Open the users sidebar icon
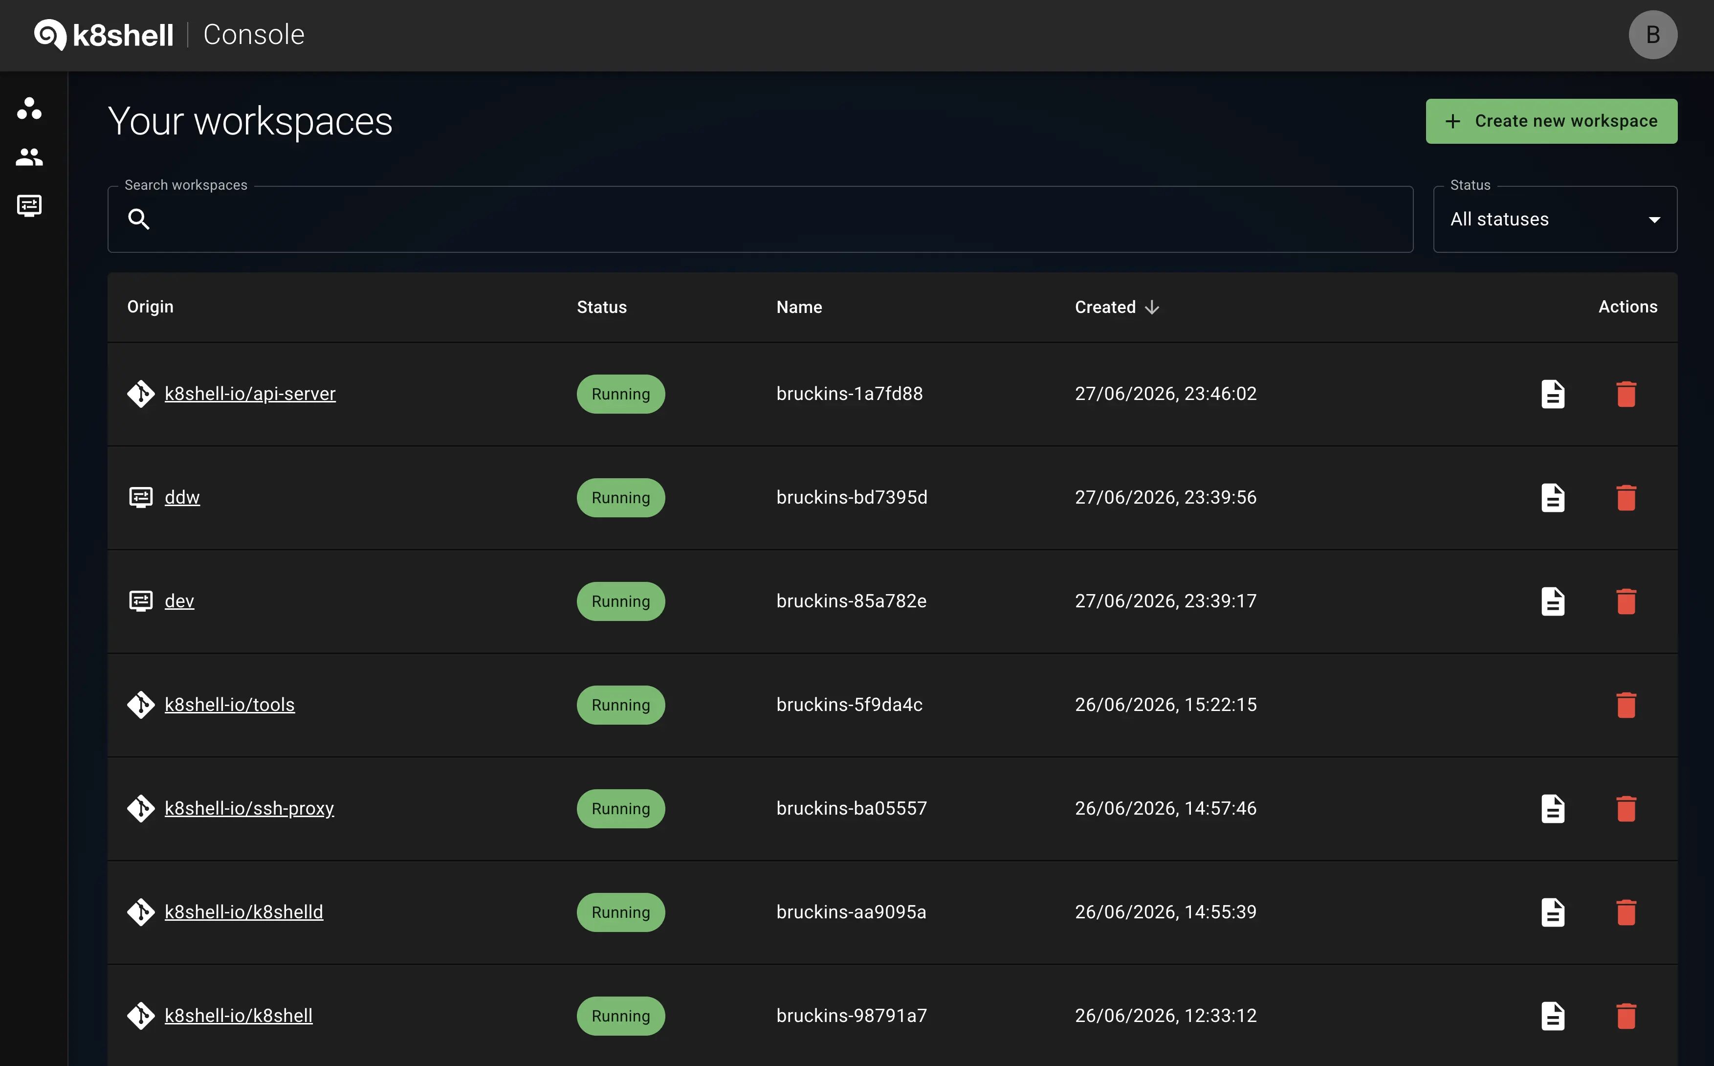This screenshot has width=1714, height=1066. [x=29, y=156]
